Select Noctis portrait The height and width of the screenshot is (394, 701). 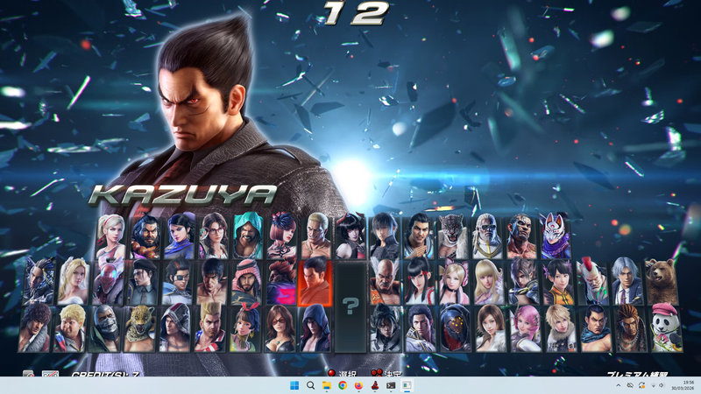[x=385, y=236]
